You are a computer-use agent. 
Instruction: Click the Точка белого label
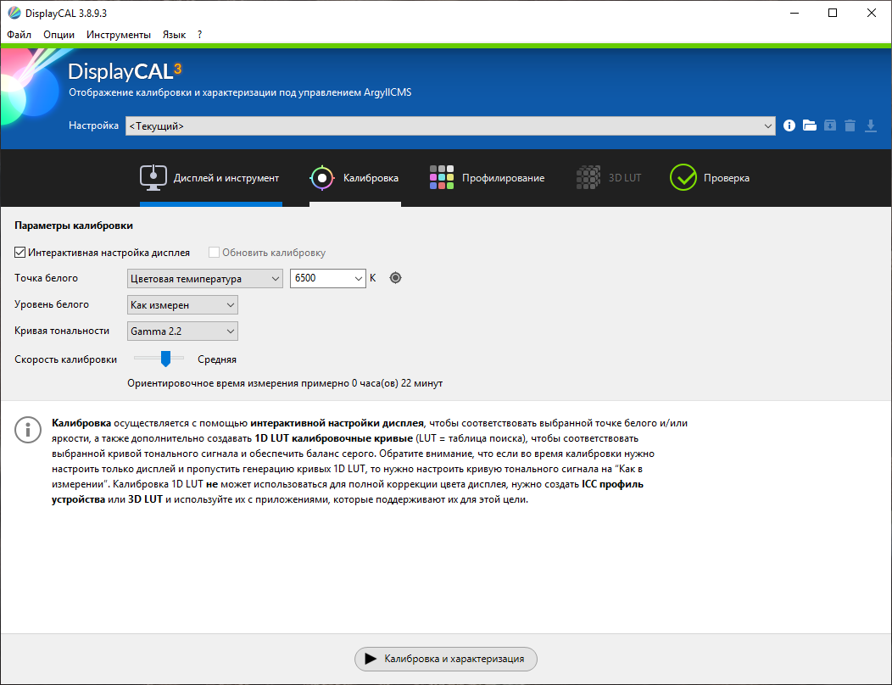tap(46, 278)
